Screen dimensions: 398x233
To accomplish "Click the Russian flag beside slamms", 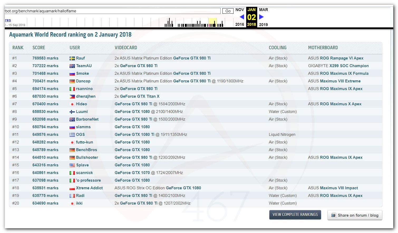I will coord(72,127).
